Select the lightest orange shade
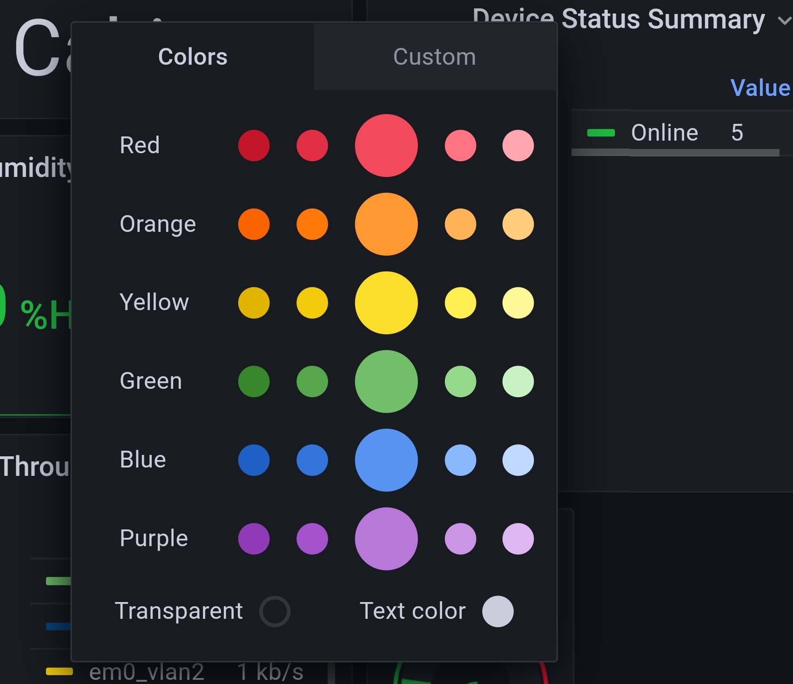793x684 pixels. click(517, 224)
